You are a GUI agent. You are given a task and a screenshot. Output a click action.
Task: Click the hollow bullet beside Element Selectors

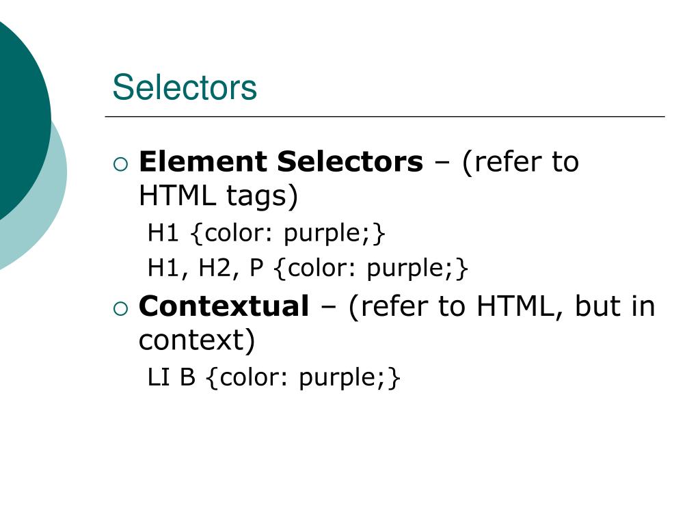[120, 164]
